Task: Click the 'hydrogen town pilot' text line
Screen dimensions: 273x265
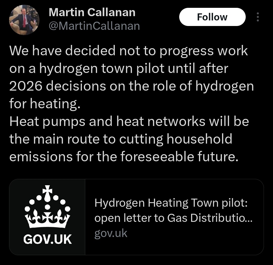Action: click(x=119, y=68)
